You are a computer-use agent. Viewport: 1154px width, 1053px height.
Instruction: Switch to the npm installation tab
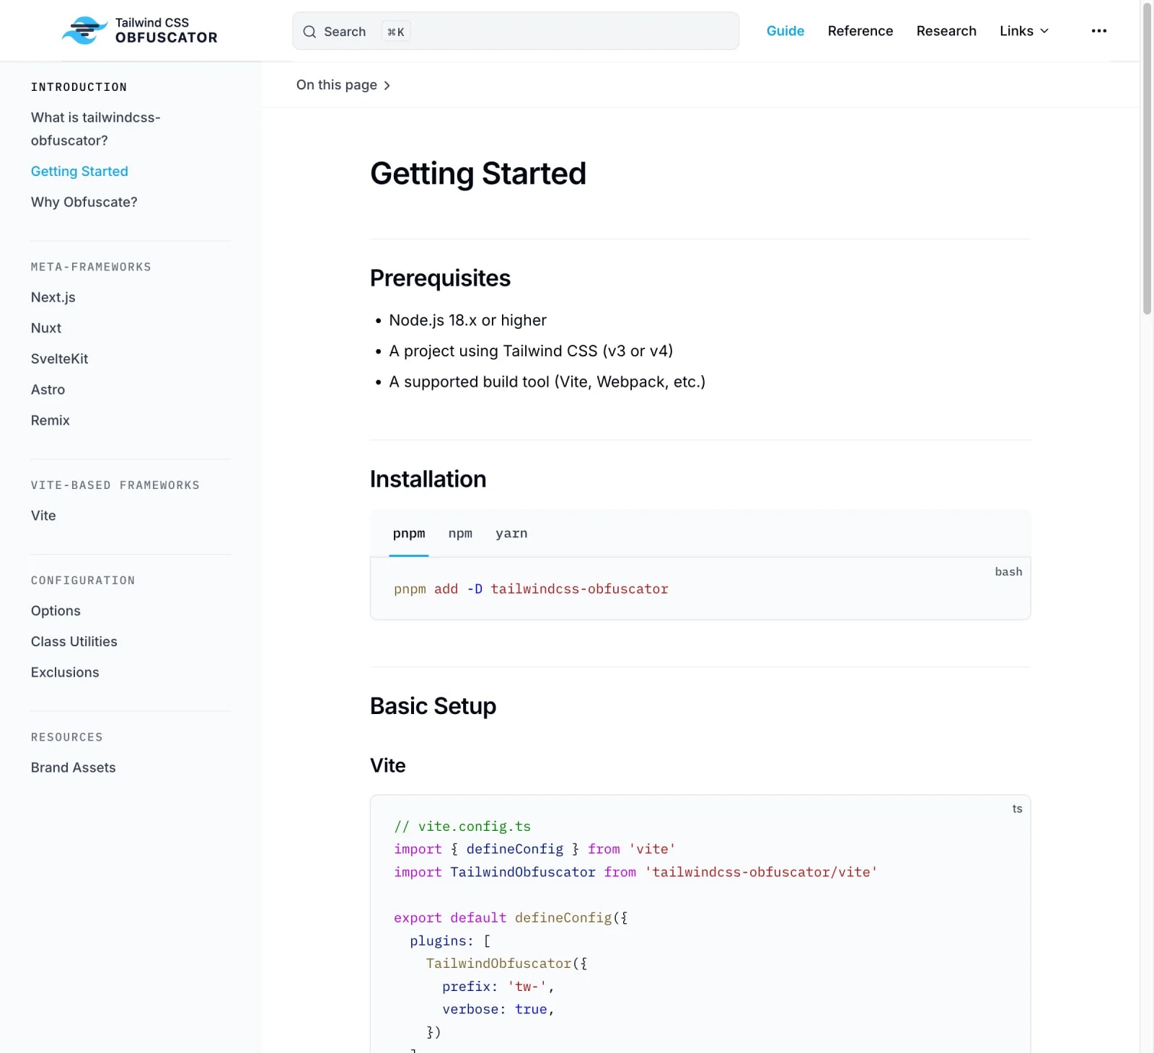(x=460, y=534)
